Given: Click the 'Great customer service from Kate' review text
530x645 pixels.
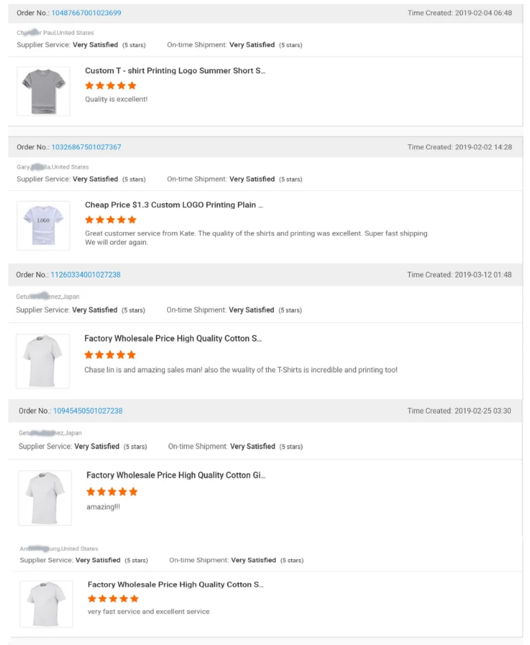Looking at the screenshot, I should [x=256, y=234].
